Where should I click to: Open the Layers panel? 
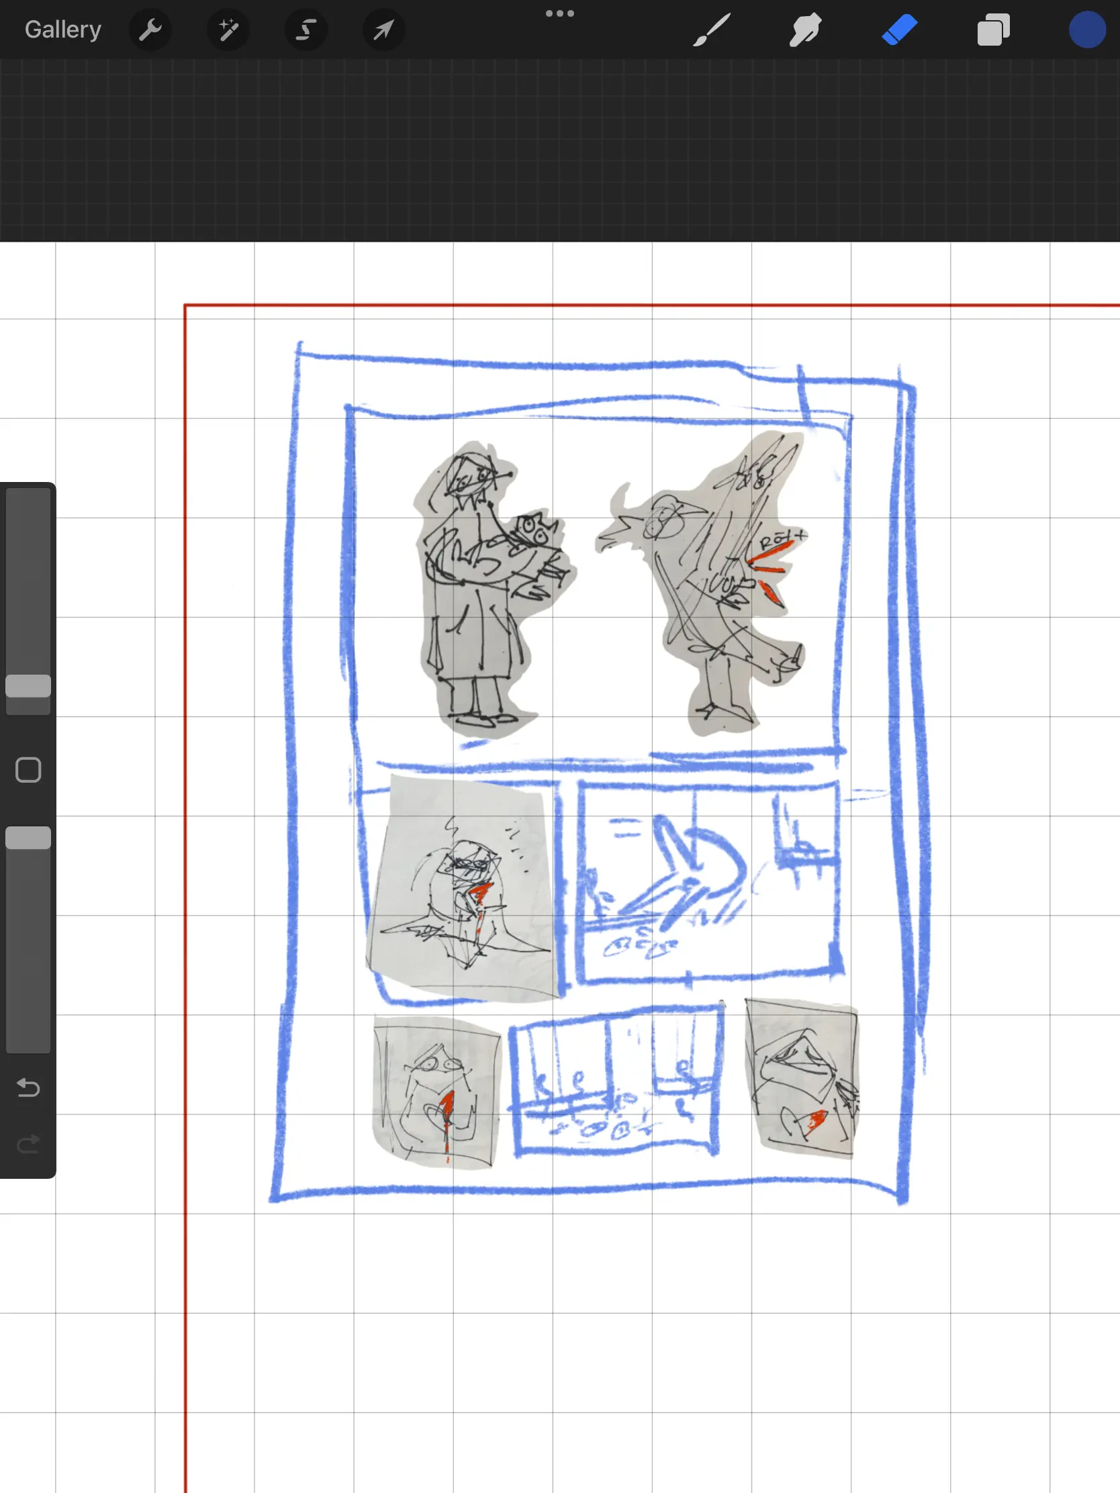[993, 30]
